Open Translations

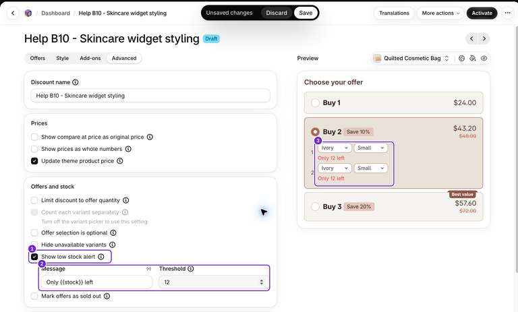pyautogui.click(x=394, y=13)
